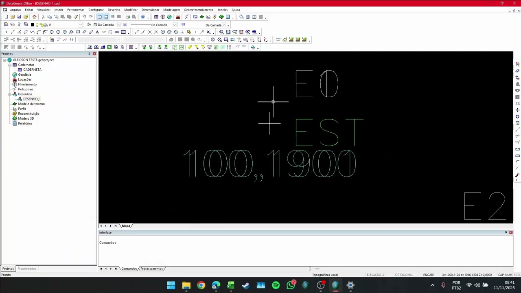The width and height of the screenshot is (521, 293).
Task: Click the green terrain model toolbar icon
Action: (202, 17)
